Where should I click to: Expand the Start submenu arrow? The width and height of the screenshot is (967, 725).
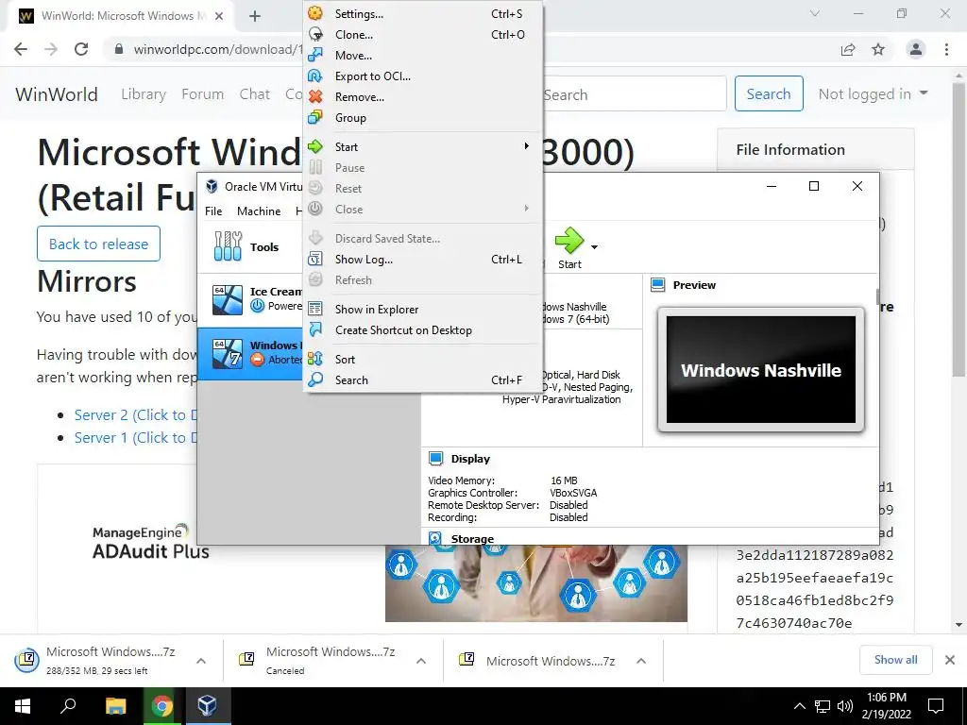(526, 146)
